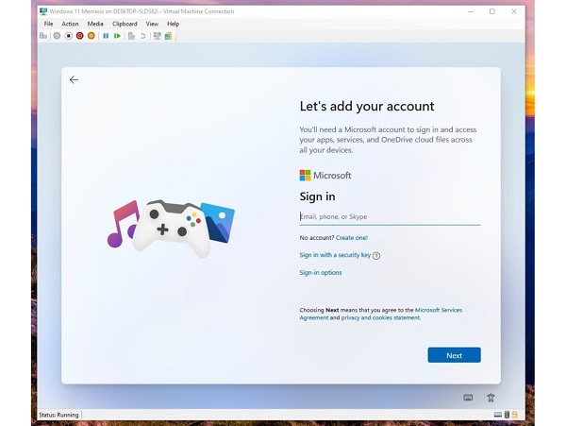Click the red Shut Down icon
Screen dimensions: 566x426
click(x=80, y=36)
